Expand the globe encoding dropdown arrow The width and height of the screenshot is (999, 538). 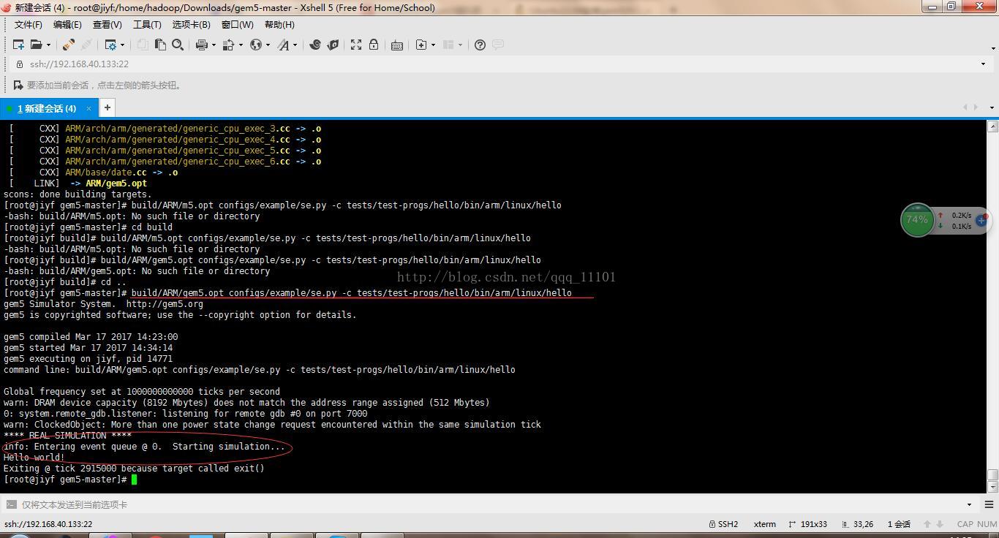[268, 45]
